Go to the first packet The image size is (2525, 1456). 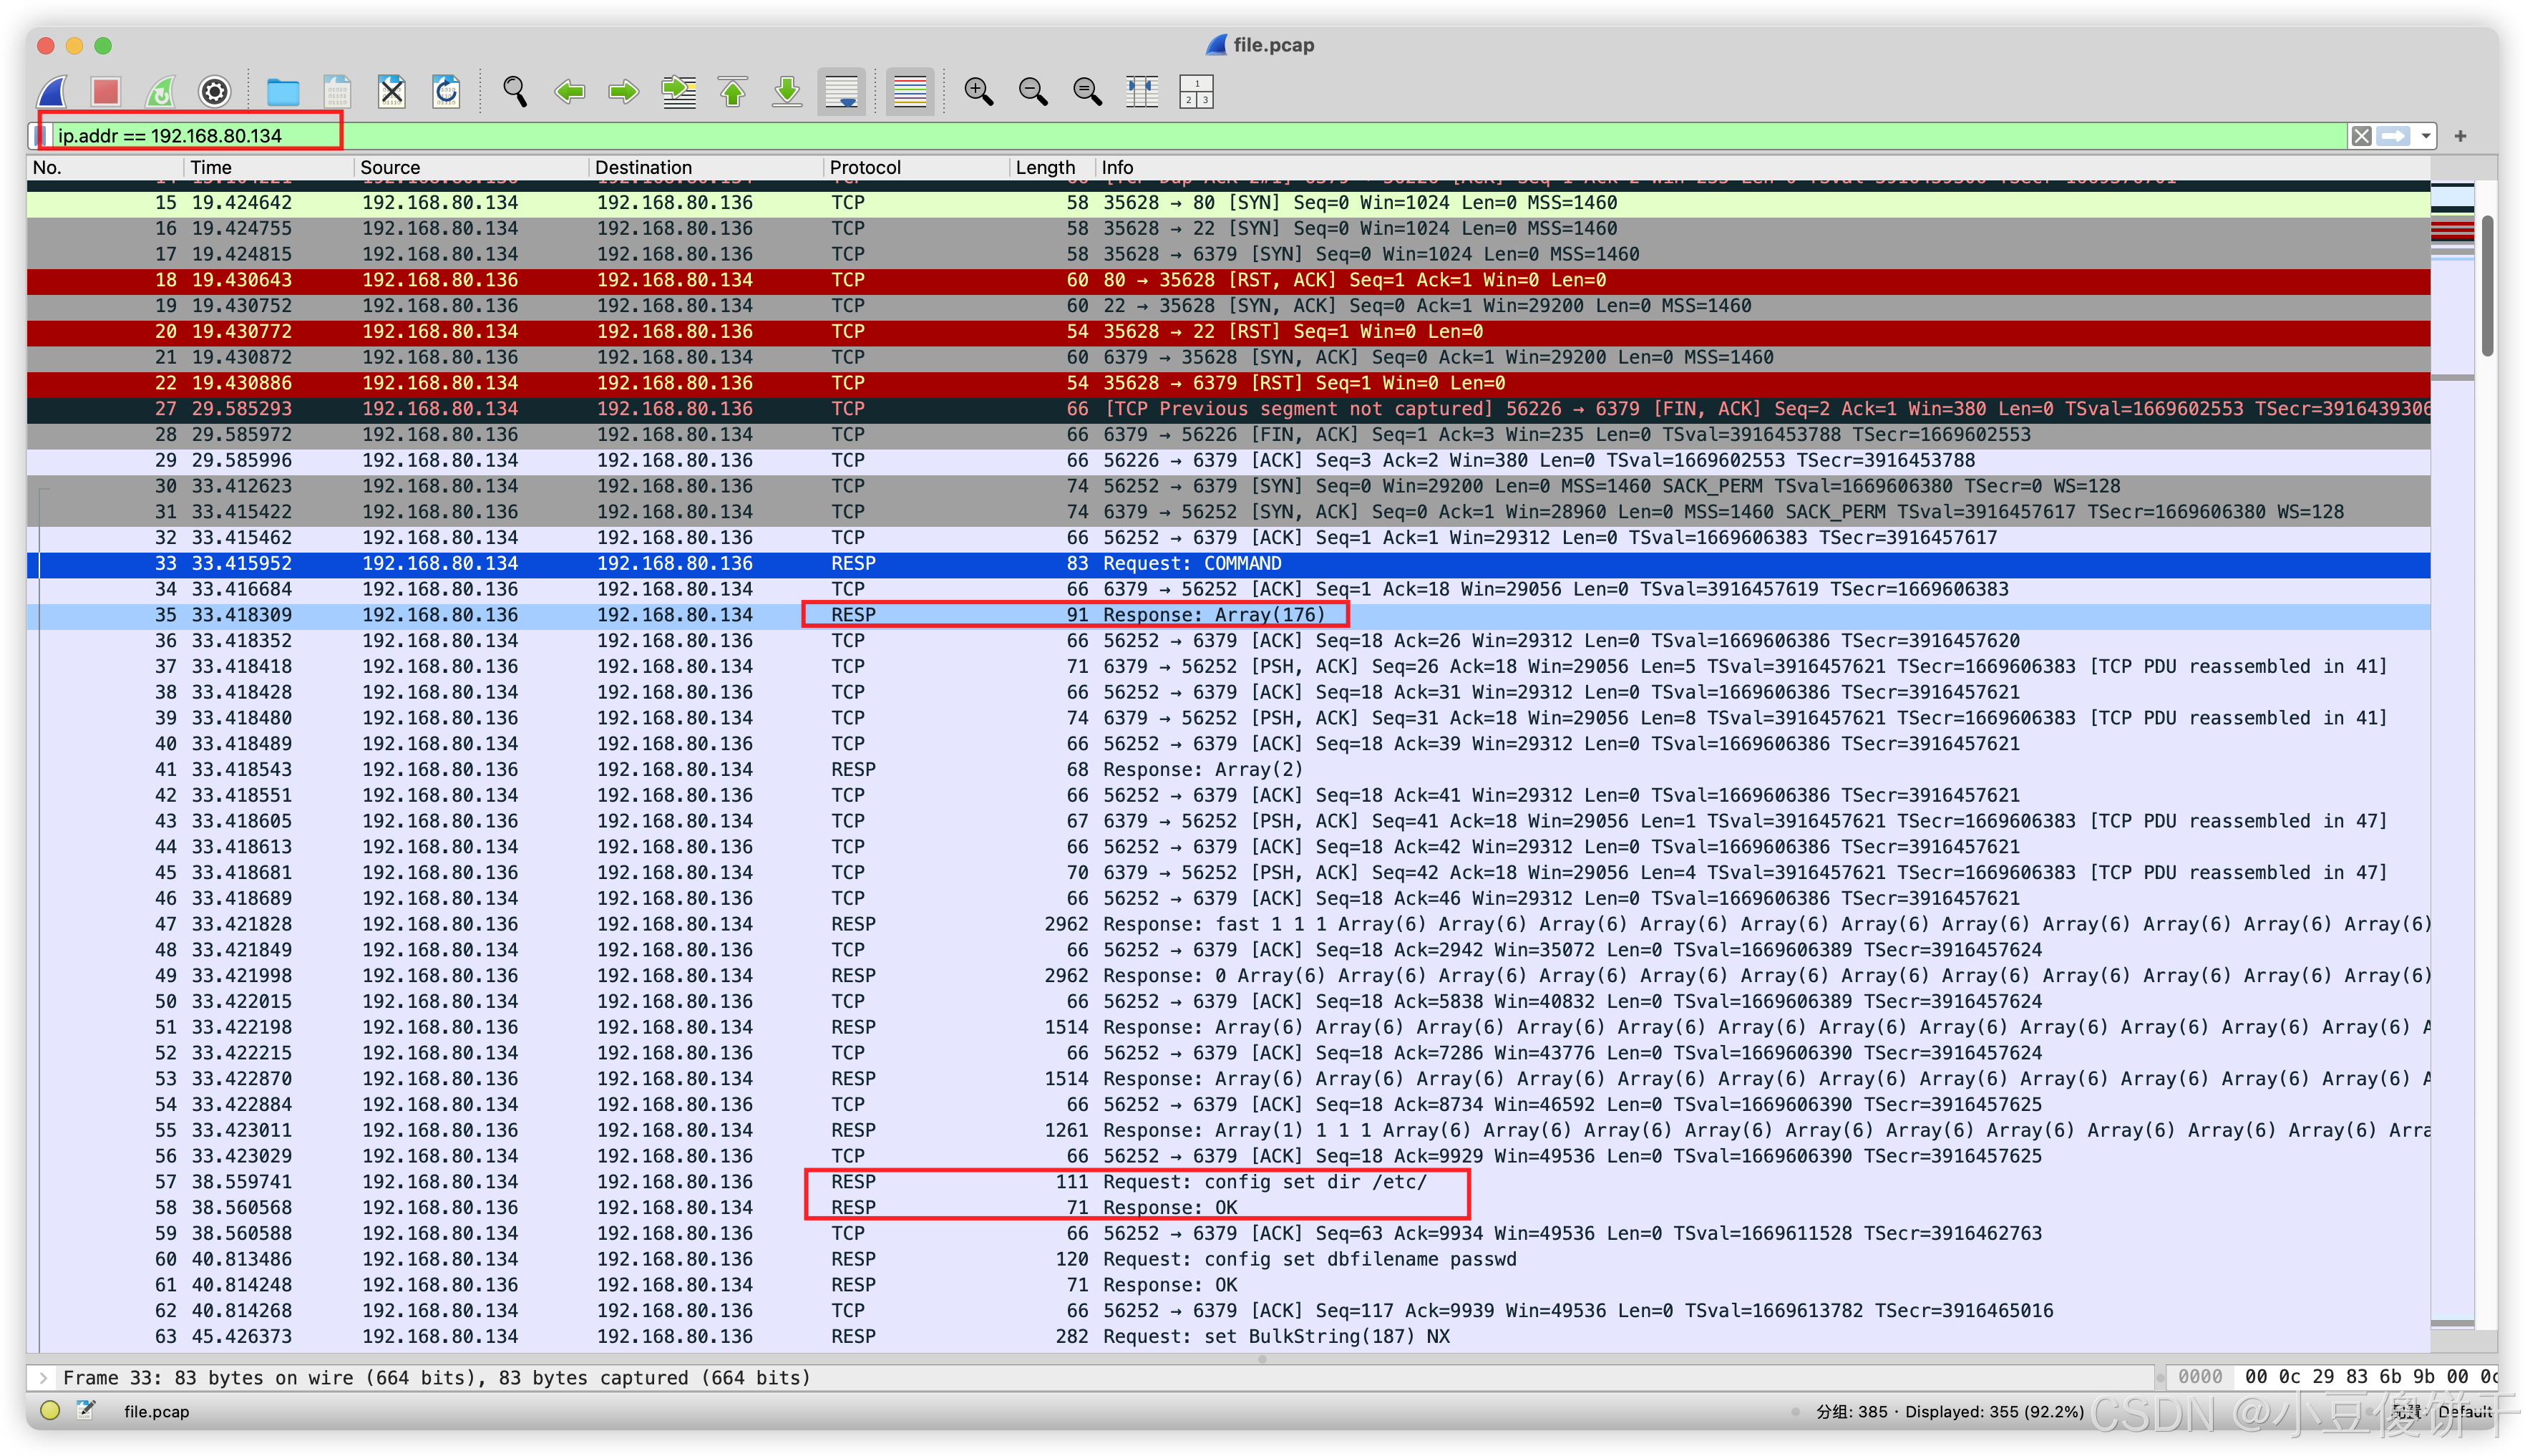pyautogui.click(x=733, y=91)
